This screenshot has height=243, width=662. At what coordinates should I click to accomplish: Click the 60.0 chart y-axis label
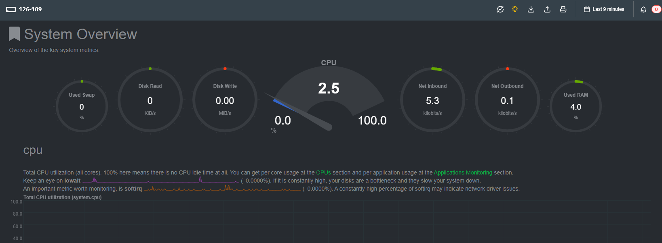17,226
